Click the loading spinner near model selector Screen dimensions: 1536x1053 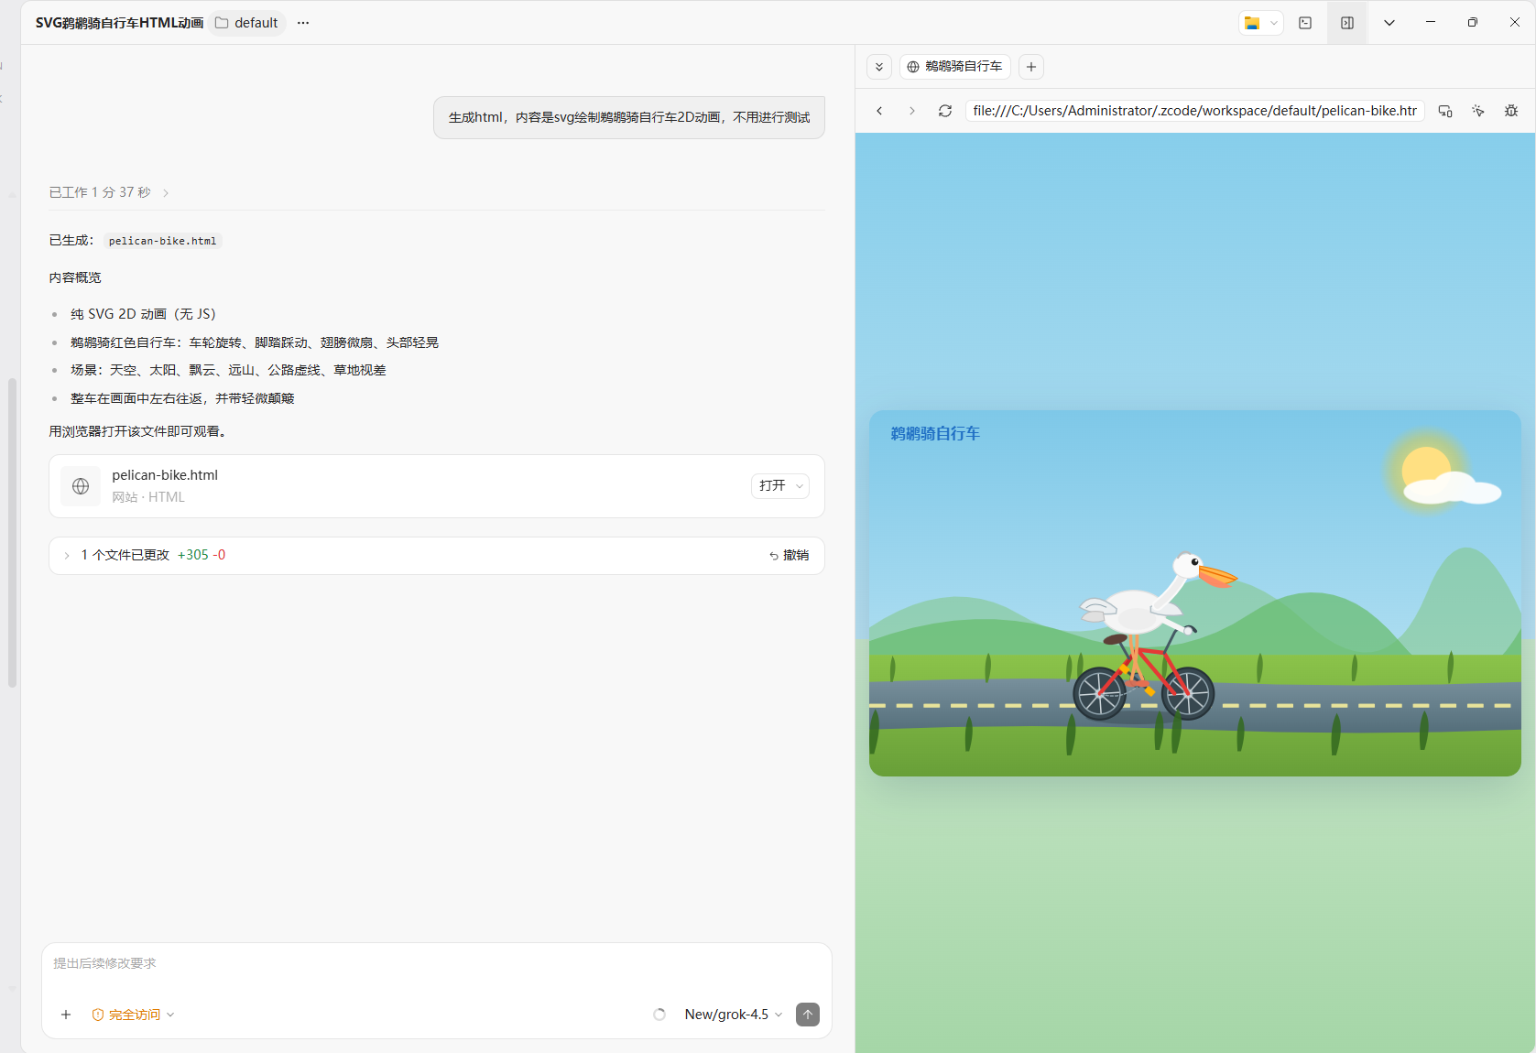tap(659, 1015)
